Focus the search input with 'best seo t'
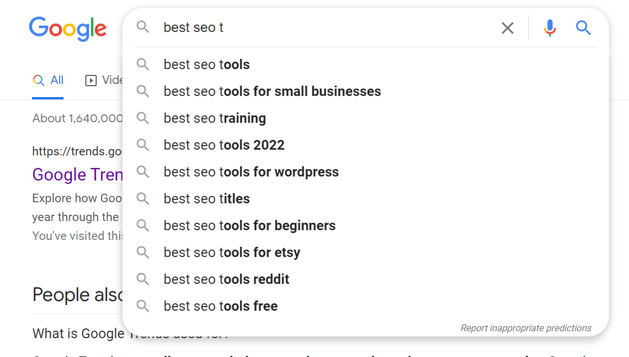Screen dimensions: 629x357 (x=326, y=27)
